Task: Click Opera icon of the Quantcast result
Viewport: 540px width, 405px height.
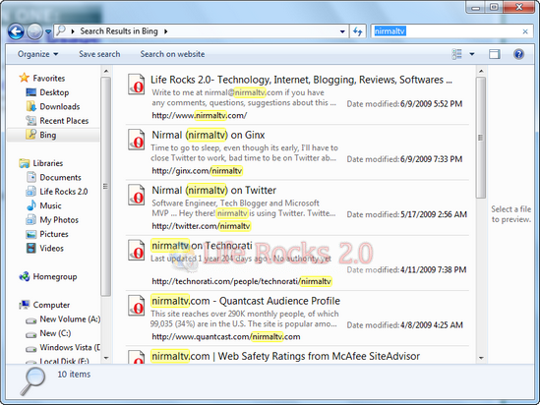Action: (137, 305)
